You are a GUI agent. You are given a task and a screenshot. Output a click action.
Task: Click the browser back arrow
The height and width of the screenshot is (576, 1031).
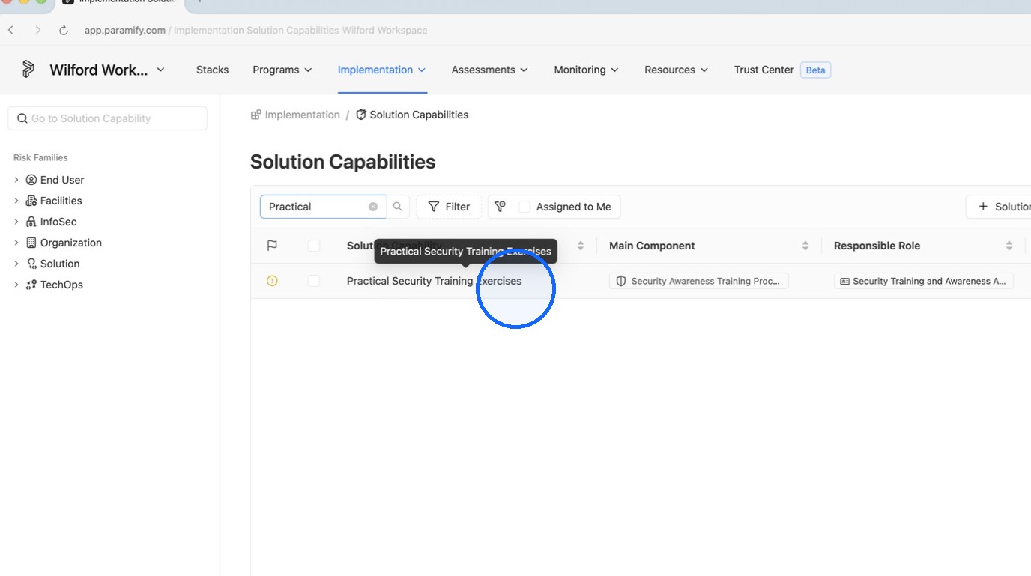11,31
